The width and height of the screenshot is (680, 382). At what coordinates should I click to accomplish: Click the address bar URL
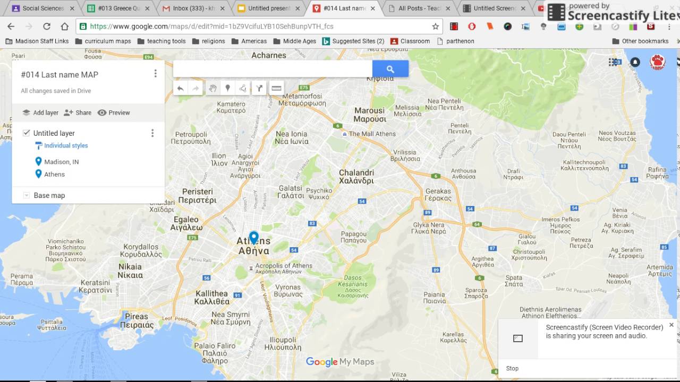pyautogui.click(x=211, y=26)
